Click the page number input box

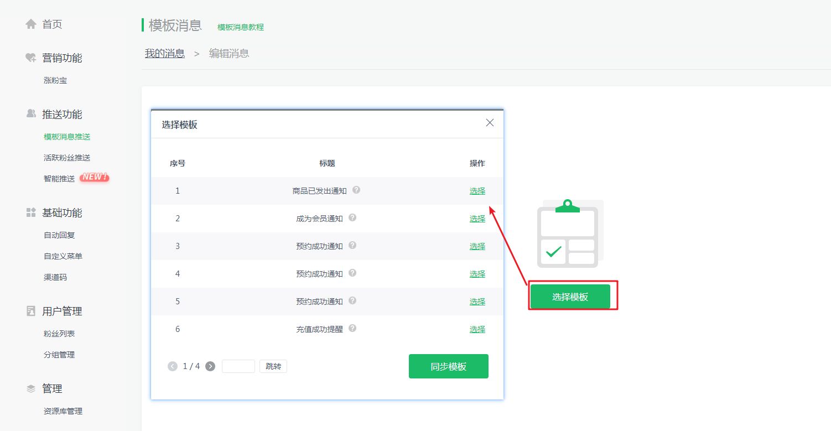(x=238, y=366)
